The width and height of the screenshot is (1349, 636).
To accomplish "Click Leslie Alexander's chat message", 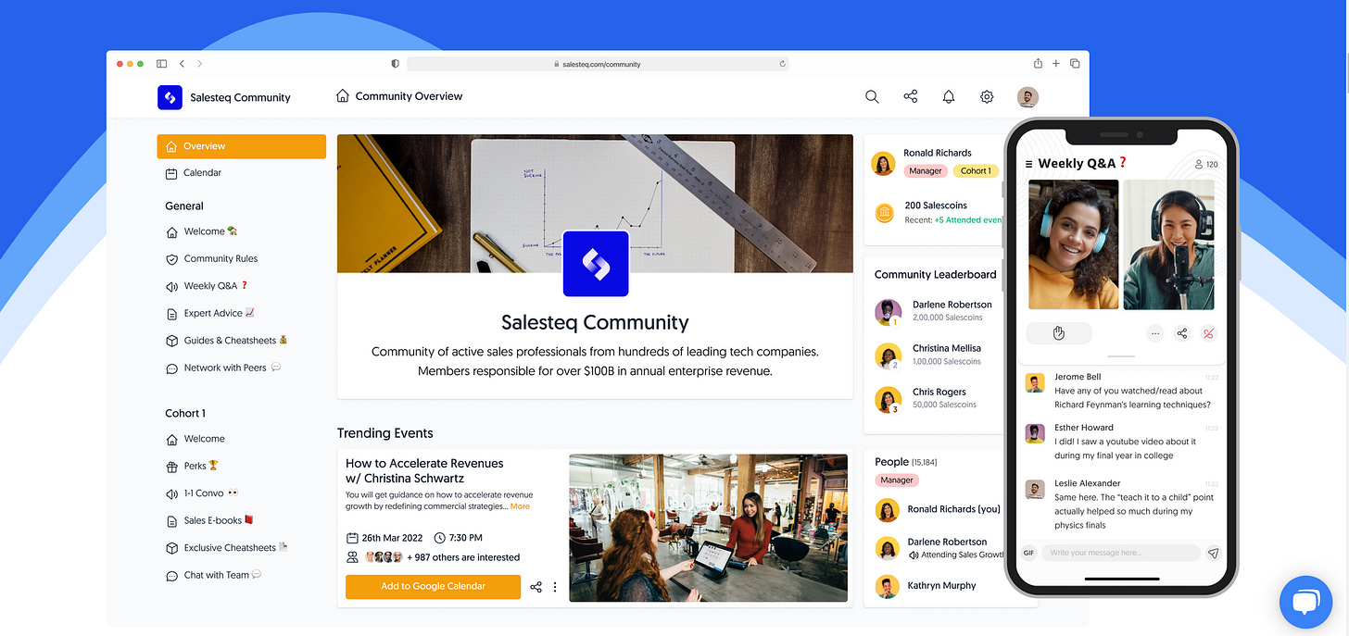I will tap(1123, 504).
